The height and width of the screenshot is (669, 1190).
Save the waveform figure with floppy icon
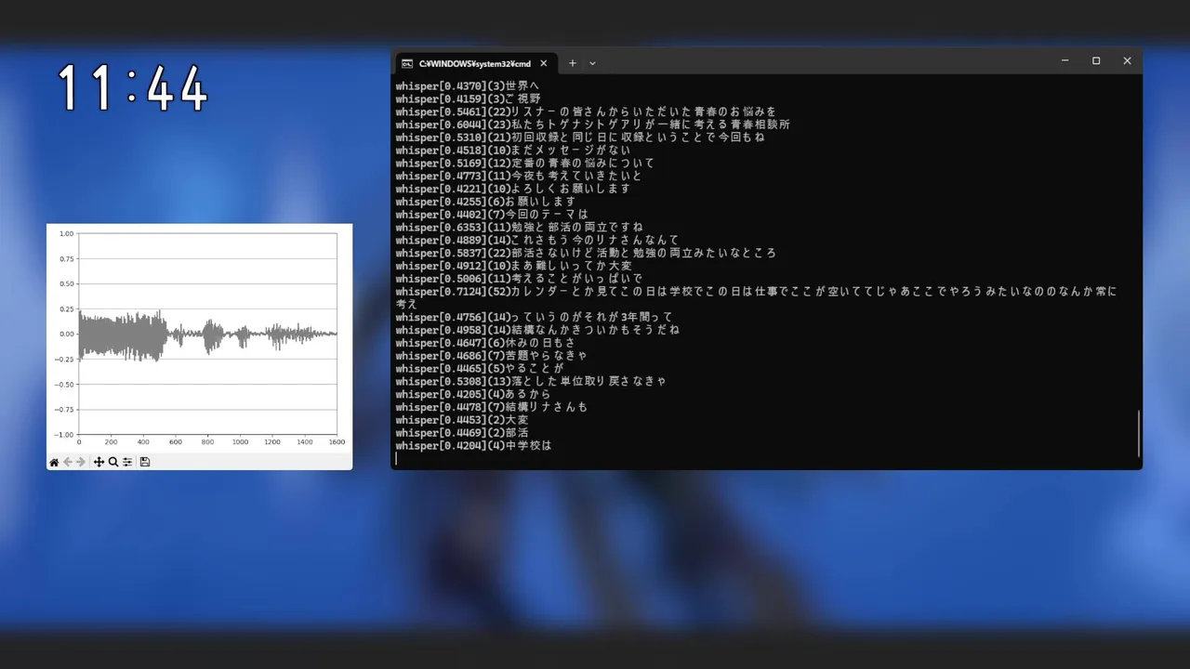(x=145, y=462)
